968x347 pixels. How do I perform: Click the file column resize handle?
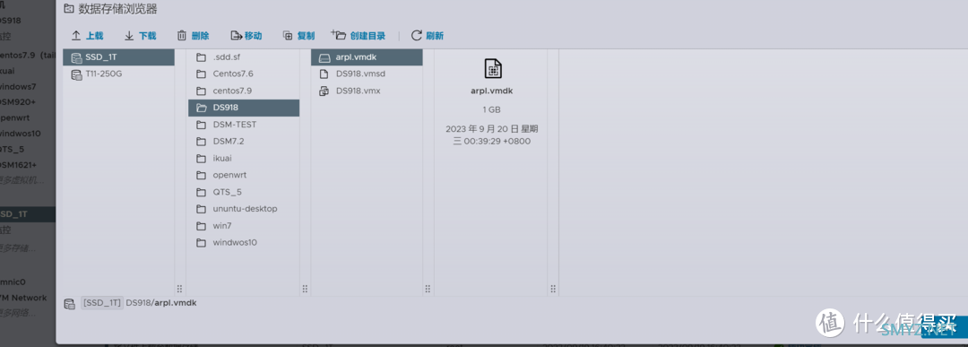coord(428,289)
